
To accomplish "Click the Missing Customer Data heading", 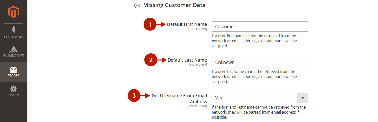I will (174, 5).
